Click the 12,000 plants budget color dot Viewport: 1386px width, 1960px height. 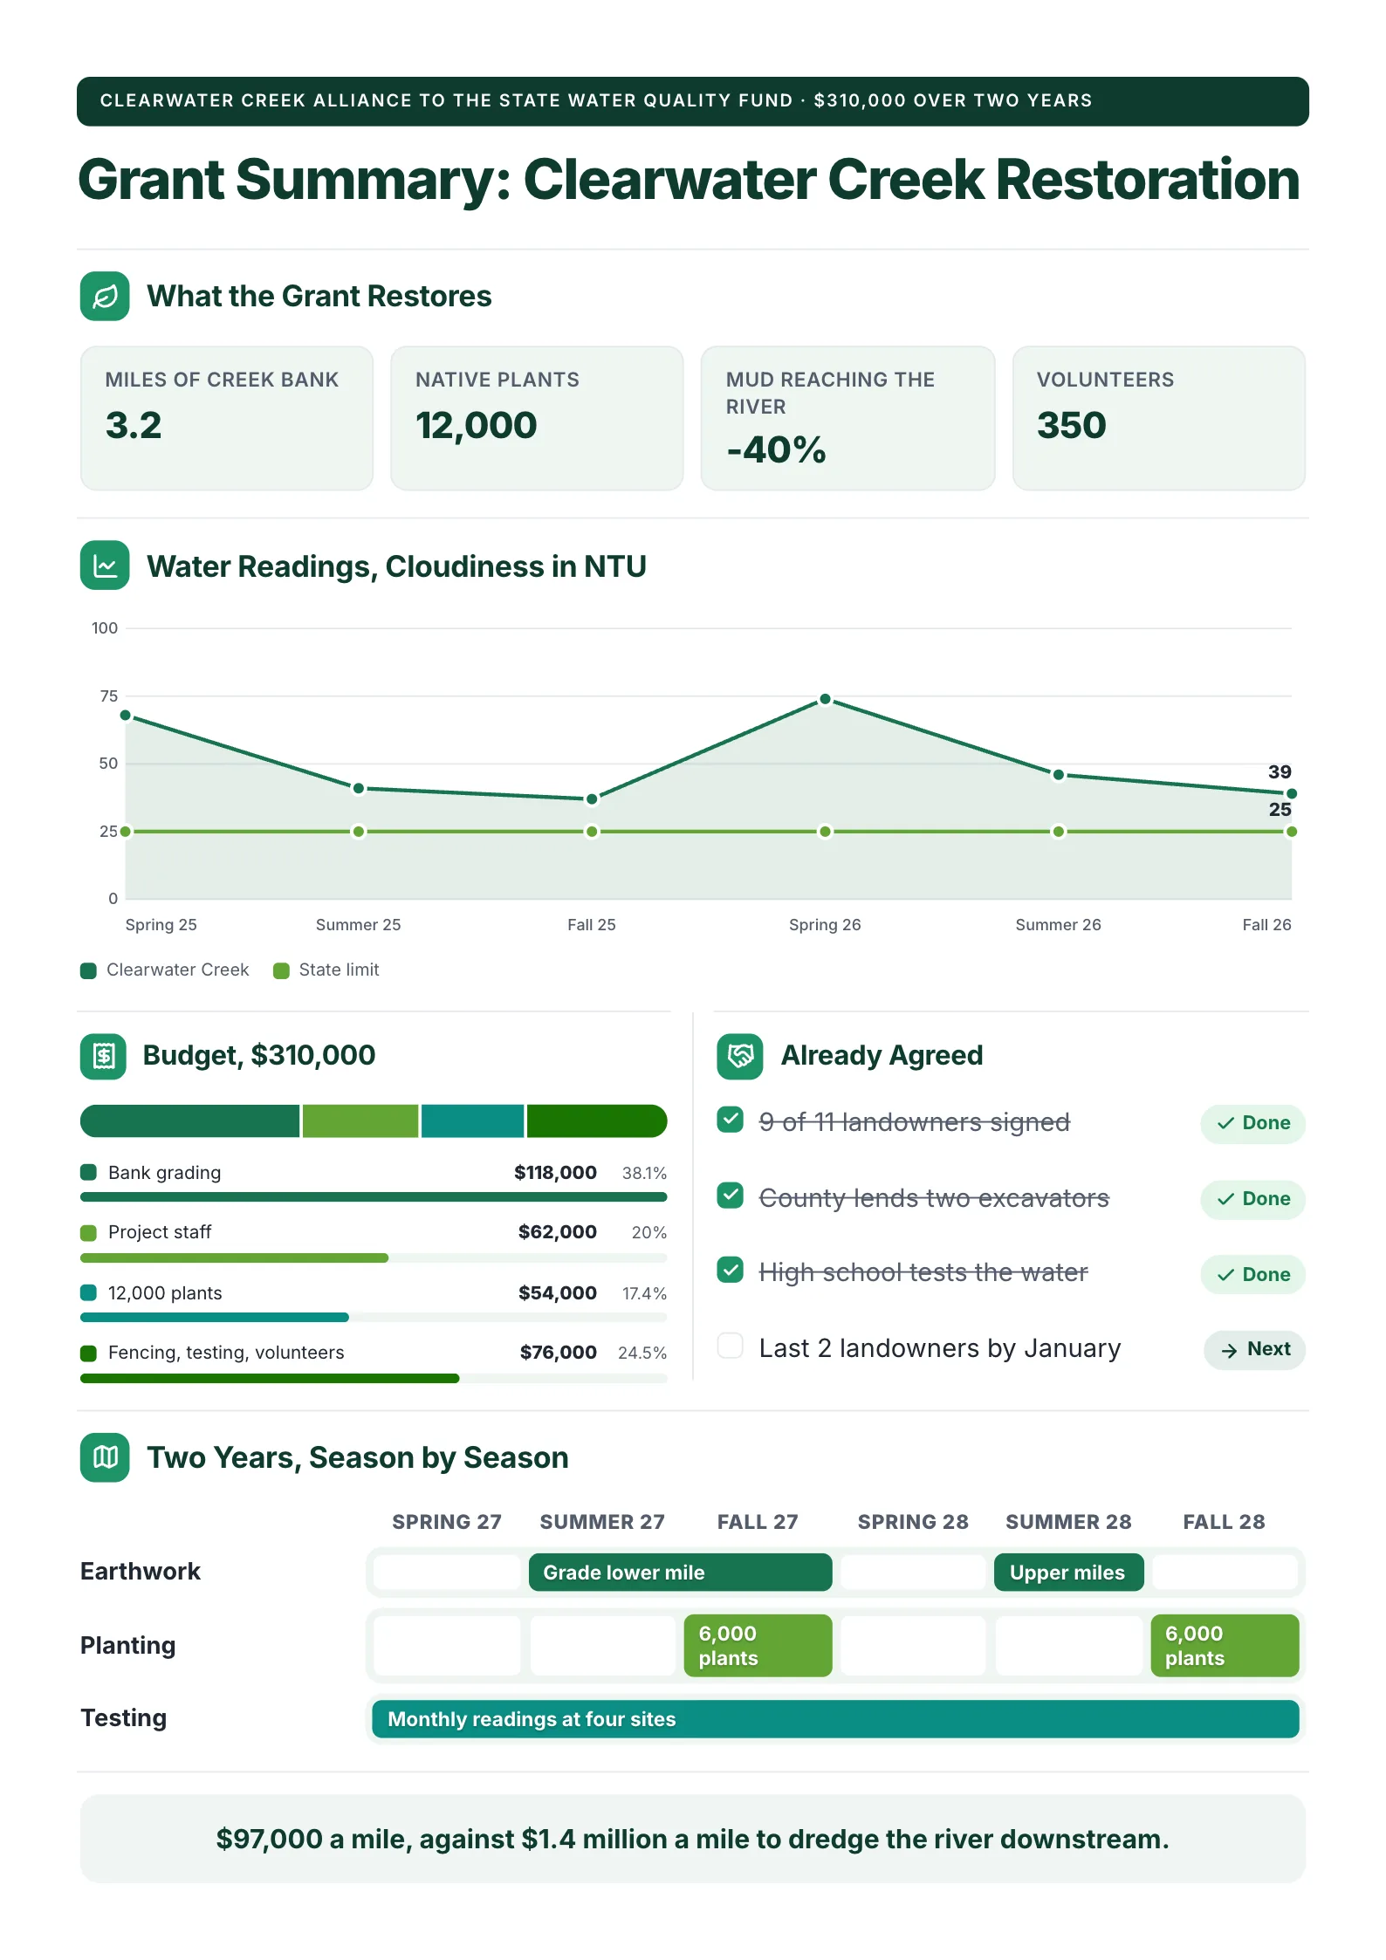click(88, 1292)
